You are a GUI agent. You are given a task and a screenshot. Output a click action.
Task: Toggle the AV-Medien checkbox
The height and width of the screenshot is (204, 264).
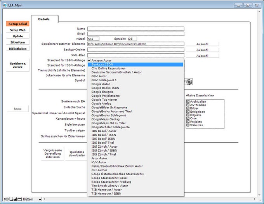point(188,105)
